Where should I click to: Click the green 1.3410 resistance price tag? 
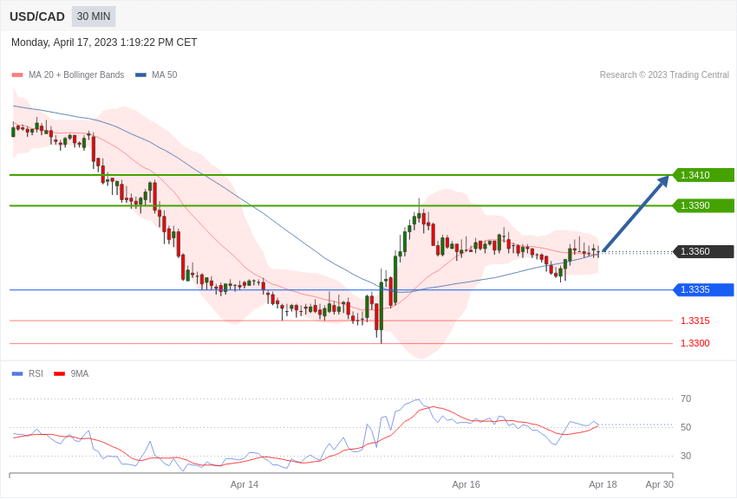tap(703, 175)
